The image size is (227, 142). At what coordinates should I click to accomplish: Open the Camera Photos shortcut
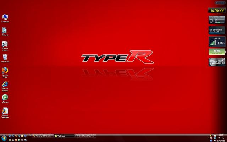click(5, 46)
